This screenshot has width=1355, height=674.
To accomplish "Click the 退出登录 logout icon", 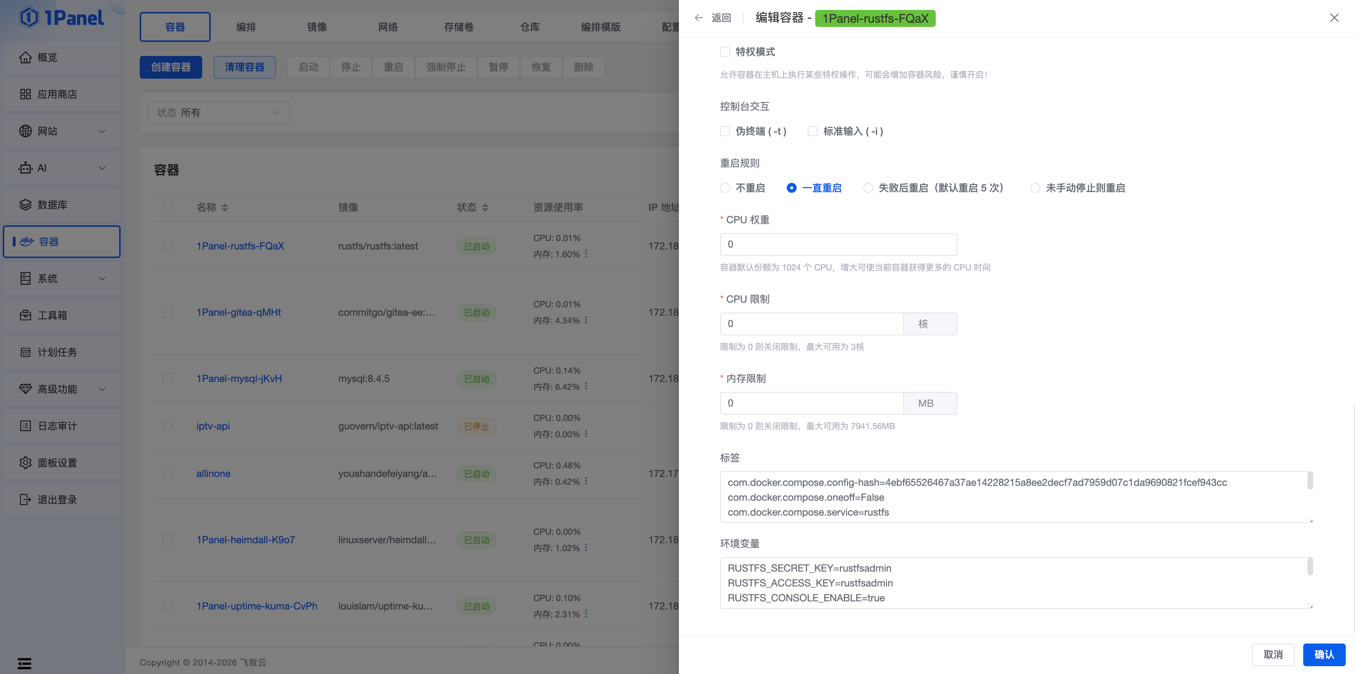I will (x=25, y=500).
